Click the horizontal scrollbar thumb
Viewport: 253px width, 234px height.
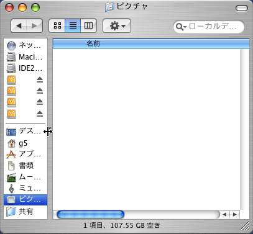click(x=91, y=215)
